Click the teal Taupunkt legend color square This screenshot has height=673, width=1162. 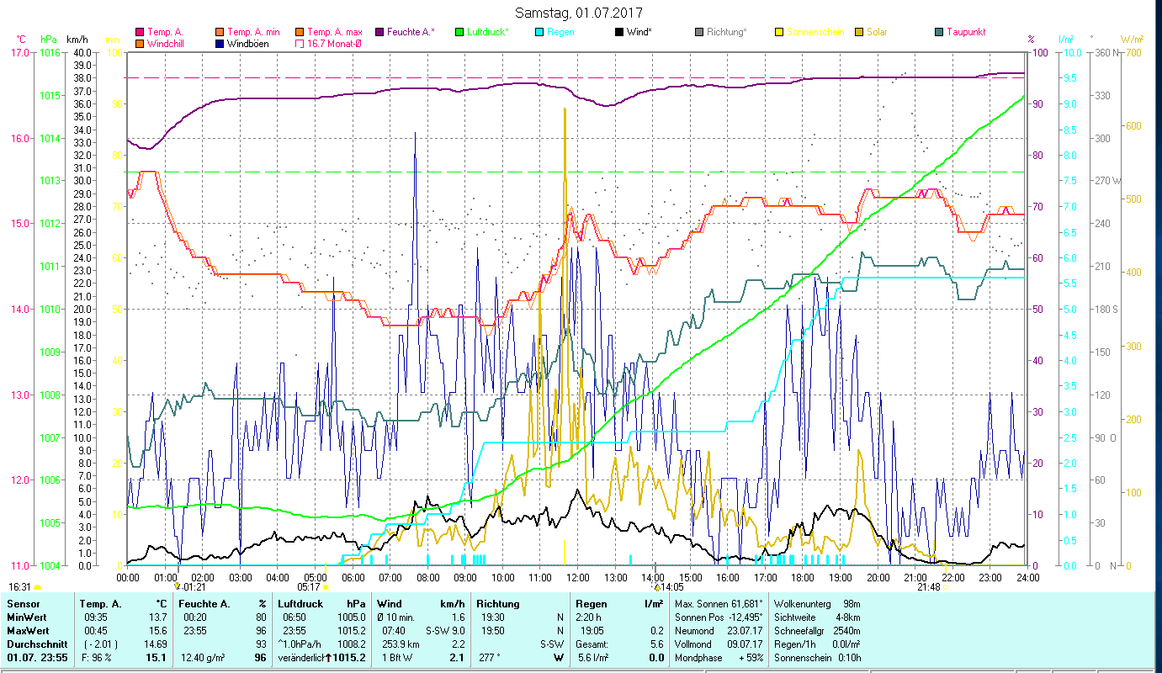point(938,32)
